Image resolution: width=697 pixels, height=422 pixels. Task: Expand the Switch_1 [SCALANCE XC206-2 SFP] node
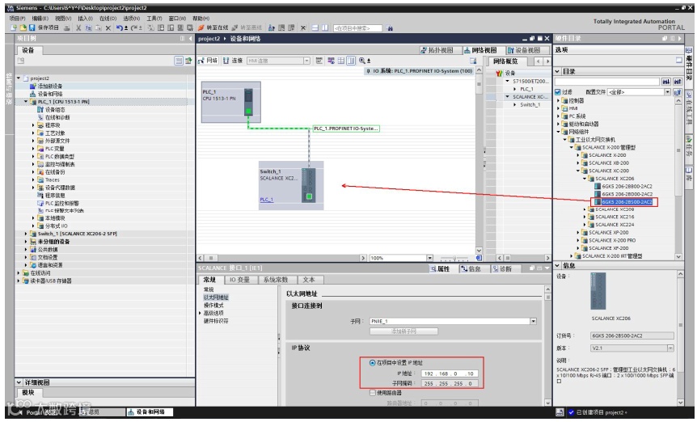[x=26, y=234]
